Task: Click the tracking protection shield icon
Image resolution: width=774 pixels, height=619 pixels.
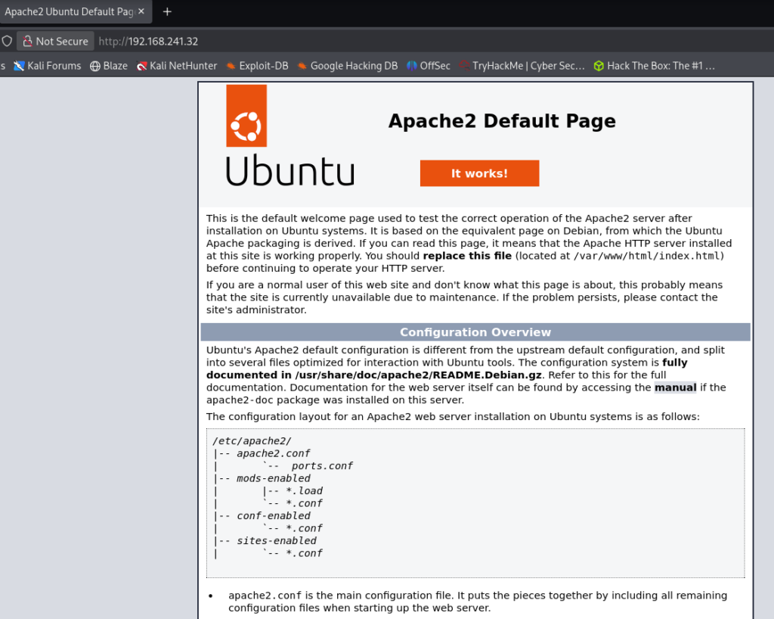Action: tap(7, 41)
